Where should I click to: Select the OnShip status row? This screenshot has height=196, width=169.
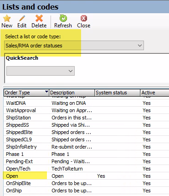coord(86,191)
